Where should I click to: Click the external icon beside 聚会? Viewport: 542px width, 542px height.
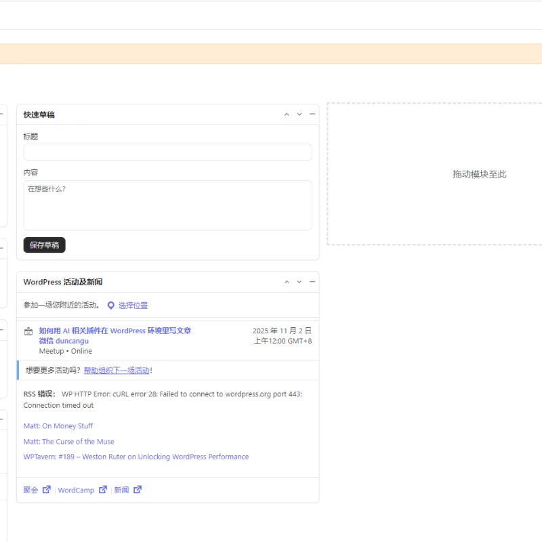(x=47, y=489)
